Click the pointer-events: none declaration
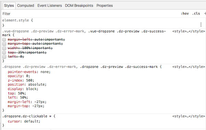This screenshot has height=130, width=206. [29, 72]
